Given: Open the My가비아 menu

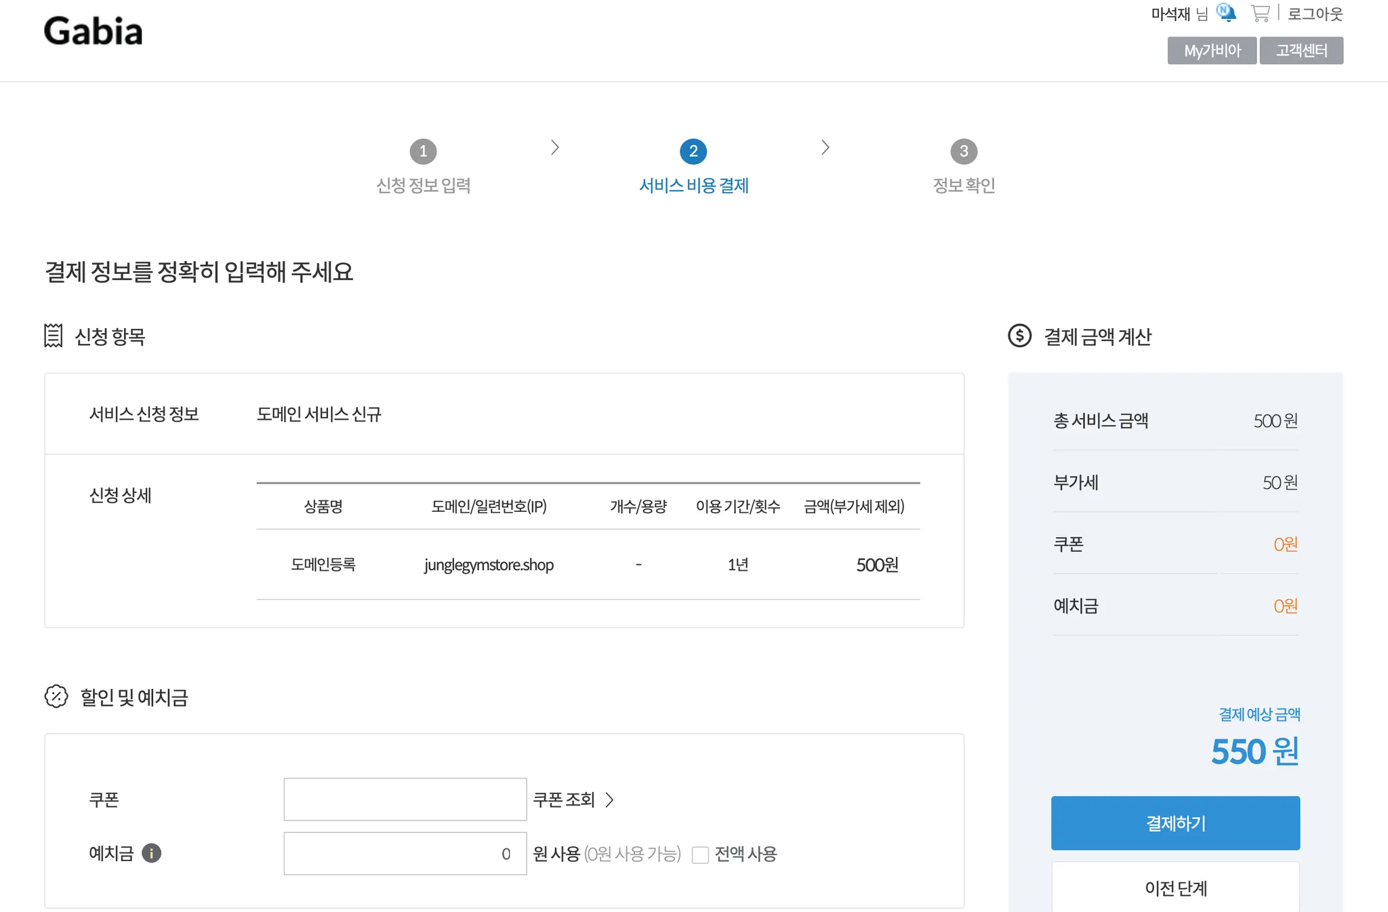Looking at the screenshot, I should pyautogui.click(x=1212, y=51).
